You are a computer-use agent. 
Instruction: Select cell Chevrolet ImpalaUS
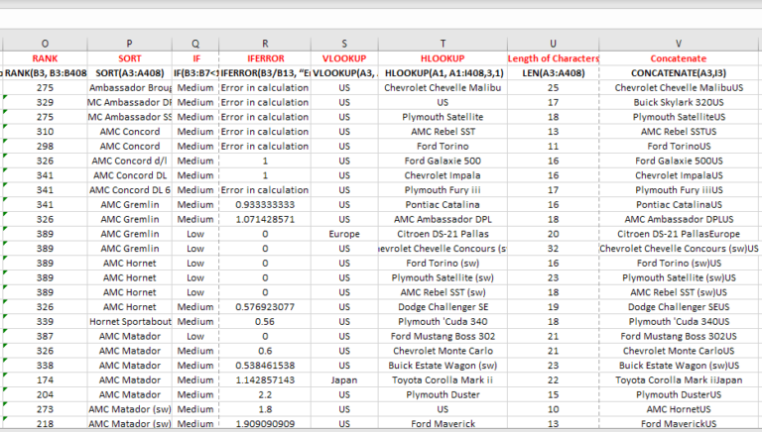click(679, 175)
